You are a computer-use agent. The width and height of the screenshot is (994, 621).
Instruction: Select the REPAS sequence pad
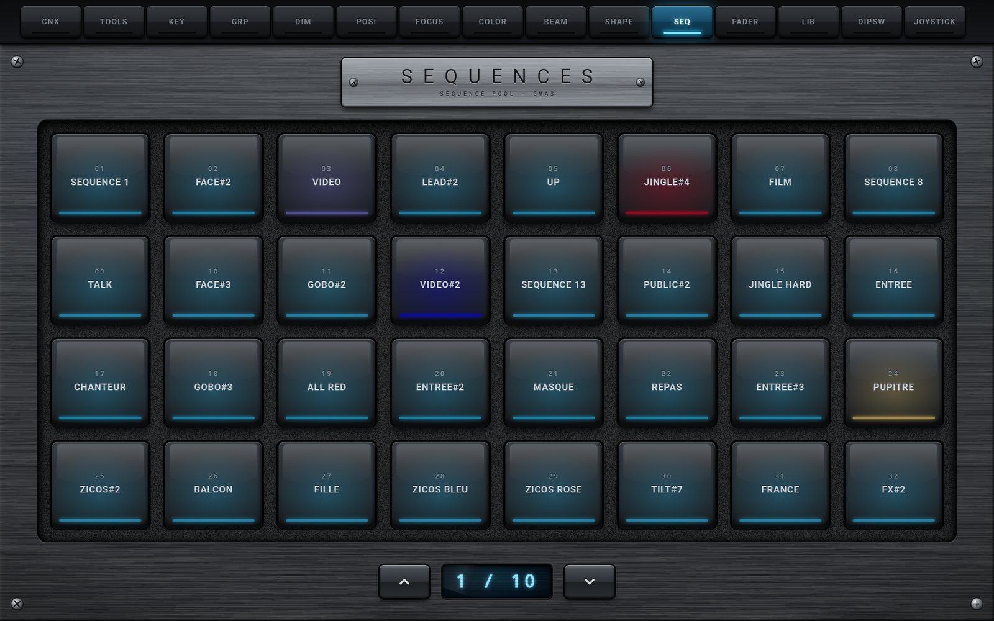[667, 382]
